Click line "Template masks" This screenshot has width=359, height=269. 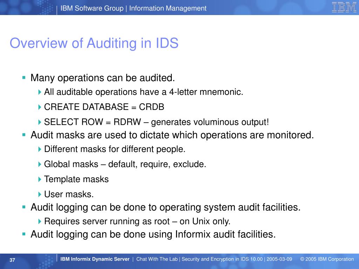(76, 179)
